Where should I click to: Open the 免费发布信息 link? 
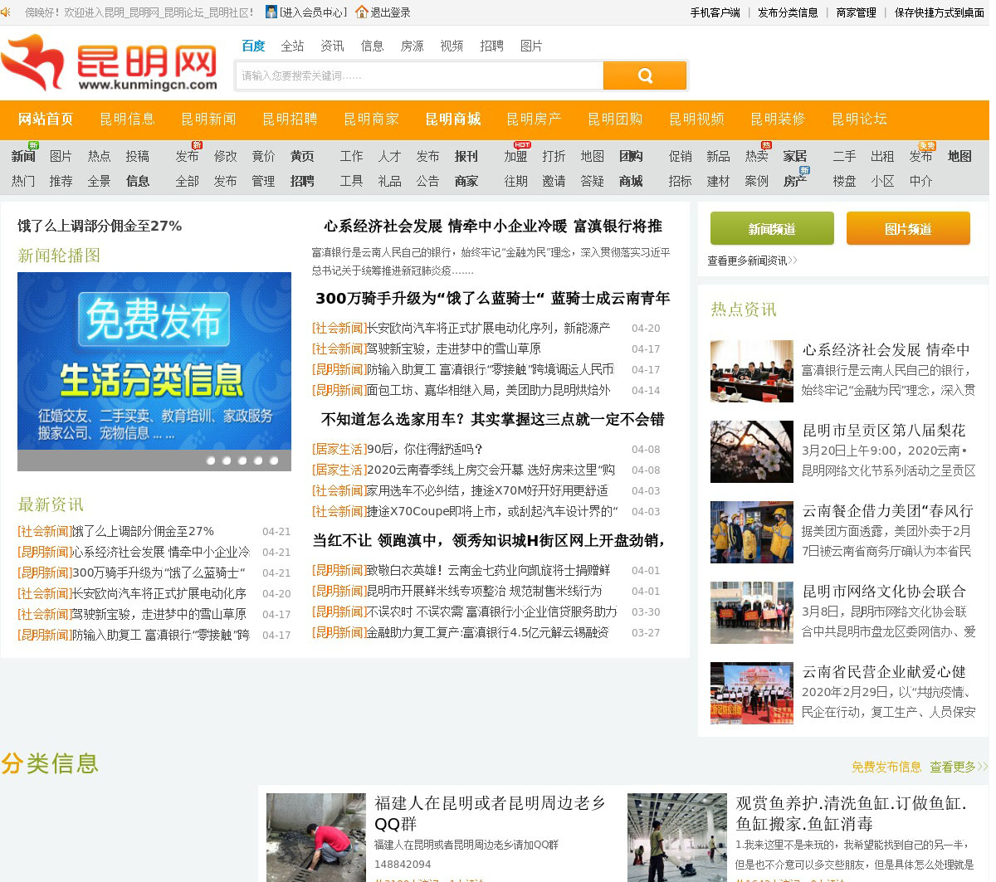(x=886, y=767)
